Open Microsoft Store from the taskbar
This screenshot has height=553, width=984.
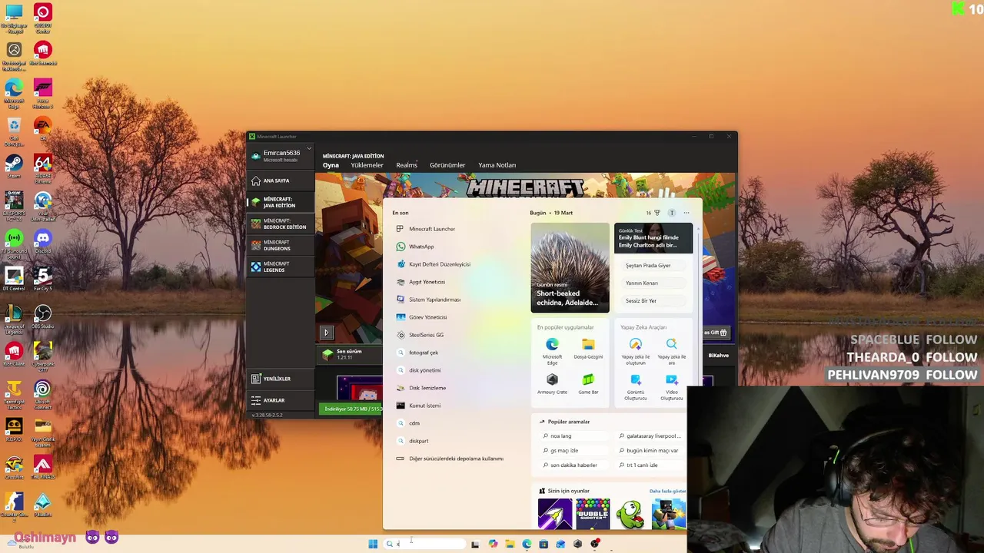544,544
